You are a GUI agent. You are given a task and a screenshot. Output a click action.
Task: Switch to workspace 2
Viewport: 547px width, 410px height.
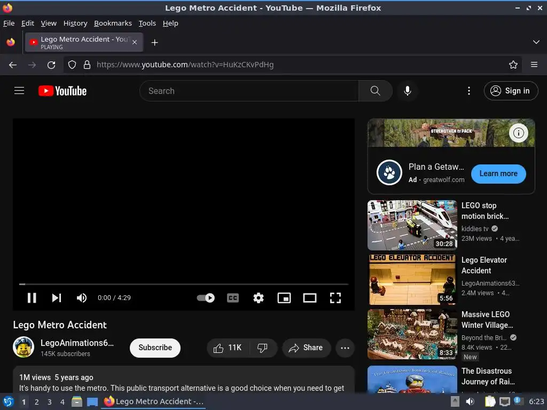(x=37, y=402)
